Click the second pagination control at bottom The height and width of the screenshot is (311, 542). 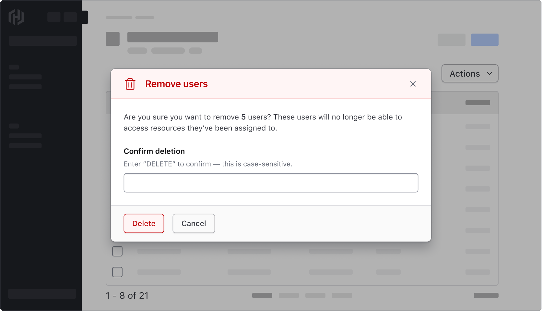click(x=289, y=295)
